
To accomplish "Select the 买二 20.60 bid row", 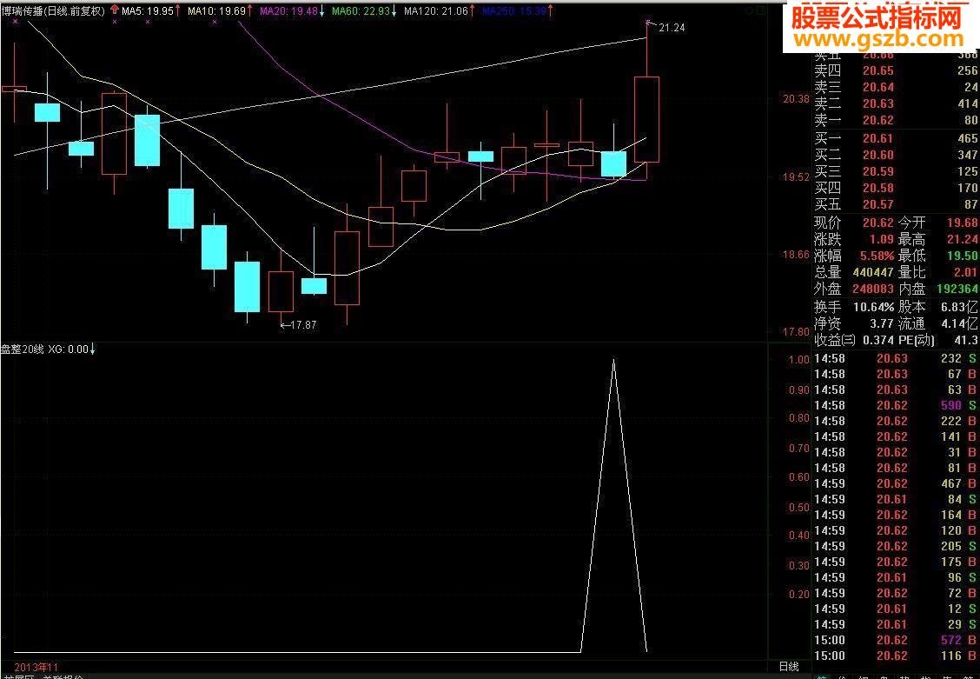I will pyautogui.click(x=896, y=155).
